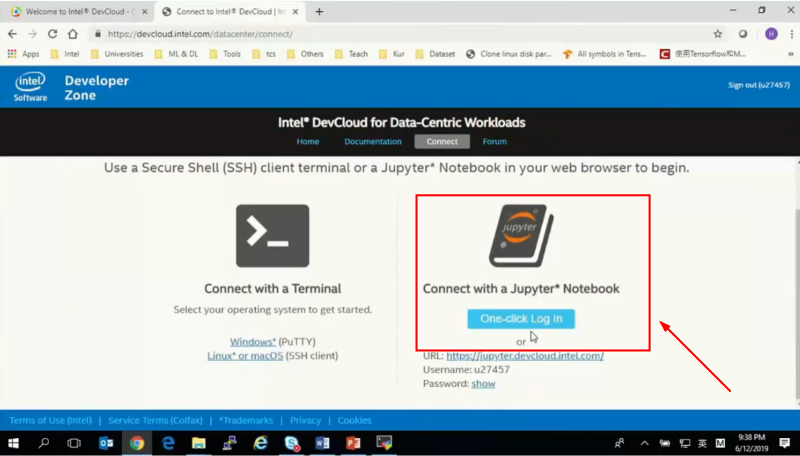This screenshot has height=456, width=800.
Task: Open PowerPoint from the taskbar
Action: click(353, 443)
